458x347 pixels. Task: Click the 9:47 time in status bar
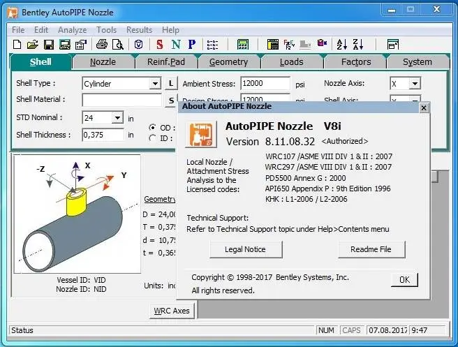coord(420,330)
